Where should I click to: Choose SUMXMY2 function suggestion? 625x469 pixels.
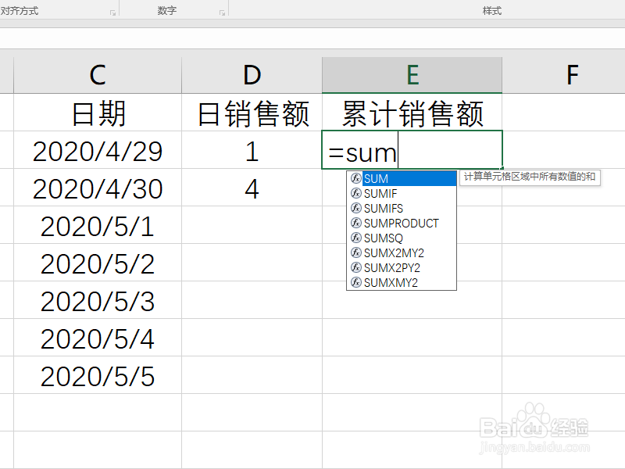pos(402,282)
